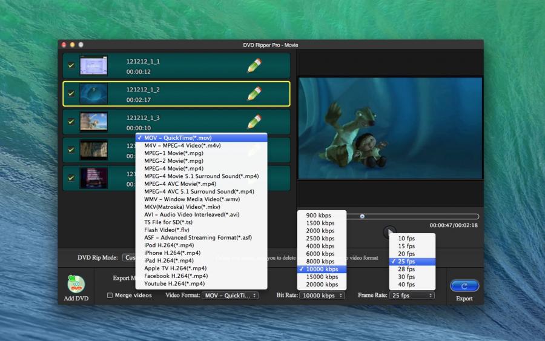Select Facebook H.264(*.mp4) preset

tap(201, 276)
